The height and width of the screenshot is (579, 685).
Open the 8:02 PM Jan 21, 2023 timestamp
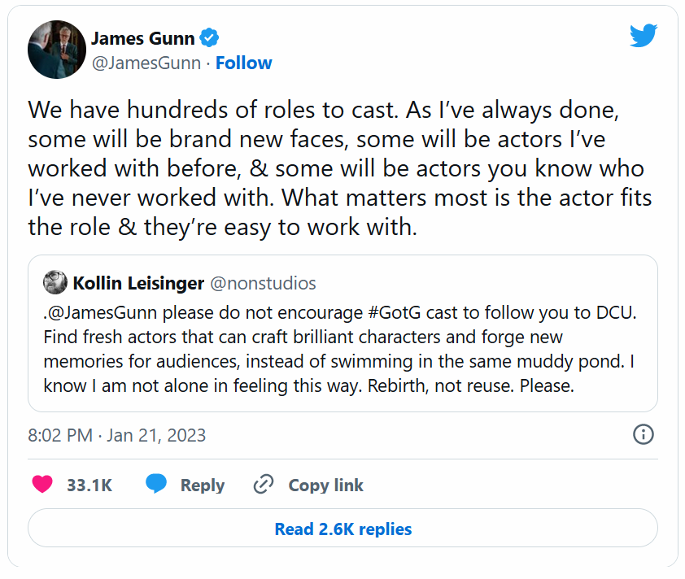[116, 435]
